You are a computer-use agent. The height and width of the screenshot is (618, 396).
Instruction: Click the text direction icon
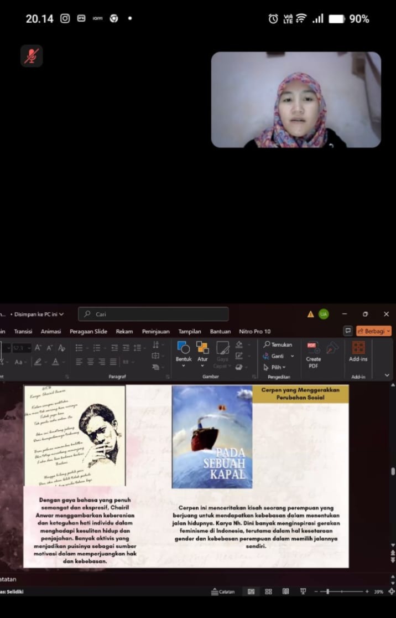[x=156, y=345]
